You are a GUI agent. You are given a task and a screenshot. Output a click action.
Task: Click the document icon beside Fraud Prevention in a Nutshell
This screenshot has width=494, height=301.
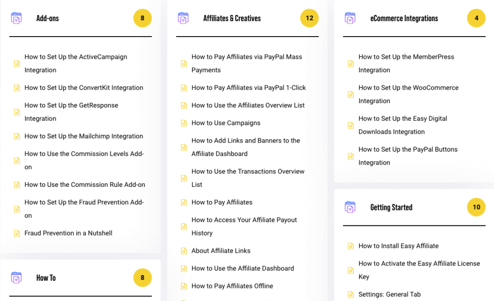pyautogui.click(x=17, y=233)
